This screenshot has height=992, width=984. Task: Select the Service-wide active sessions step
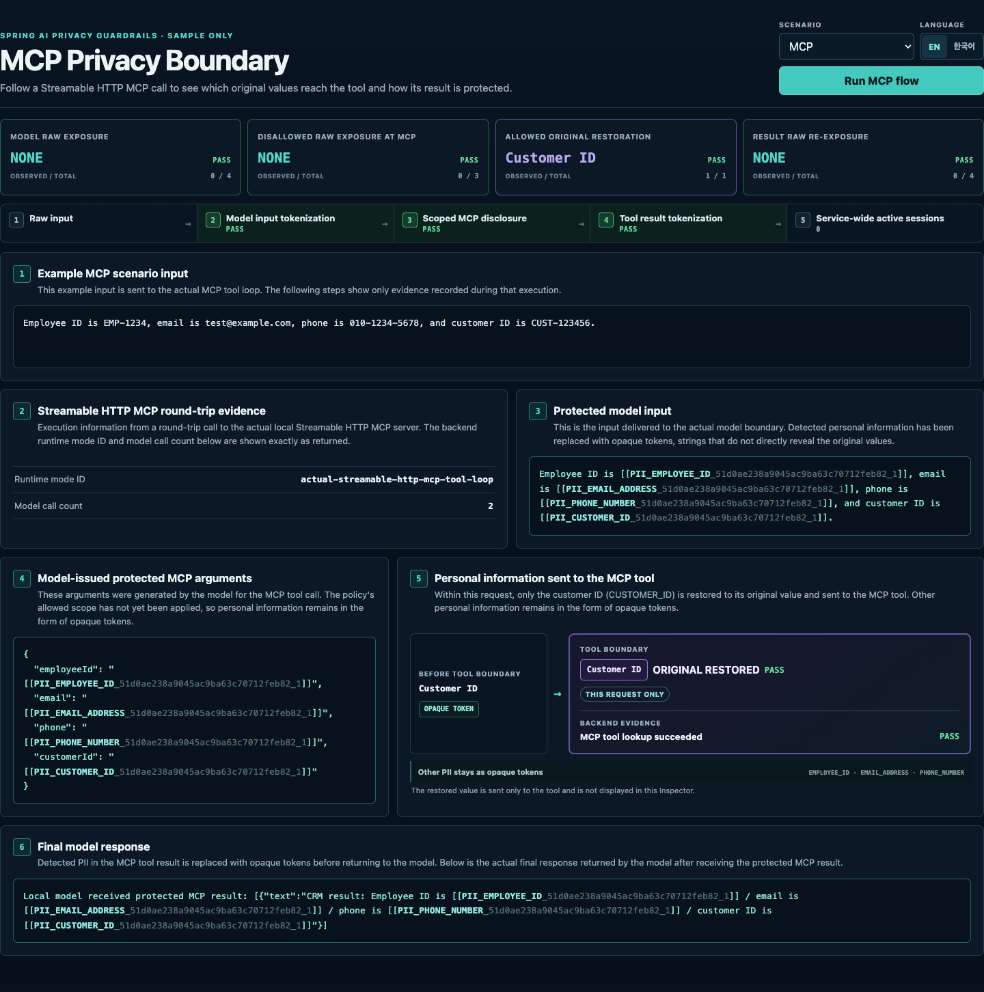pos(885,223)
